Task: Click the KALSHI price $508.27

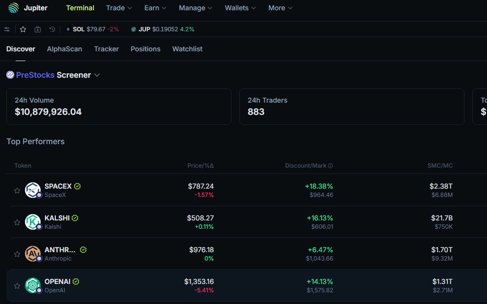Action: pos(200,218)
